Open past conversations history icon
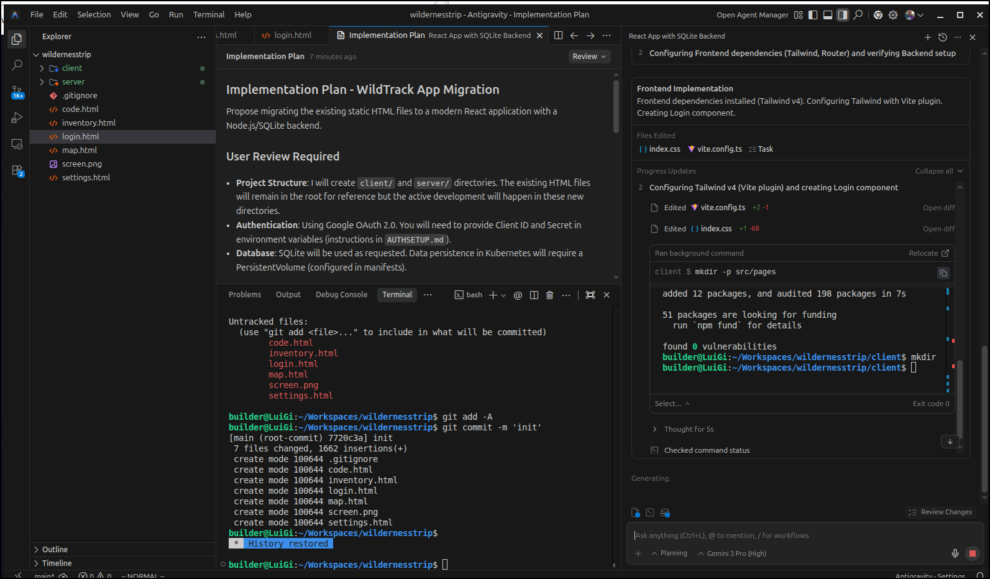This screenshot has height=579, width=990. 942,37
